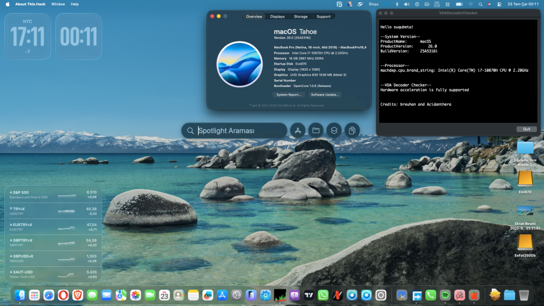Open the Help menu
Viewport: 544px width, 306px height.
(75, 4)
